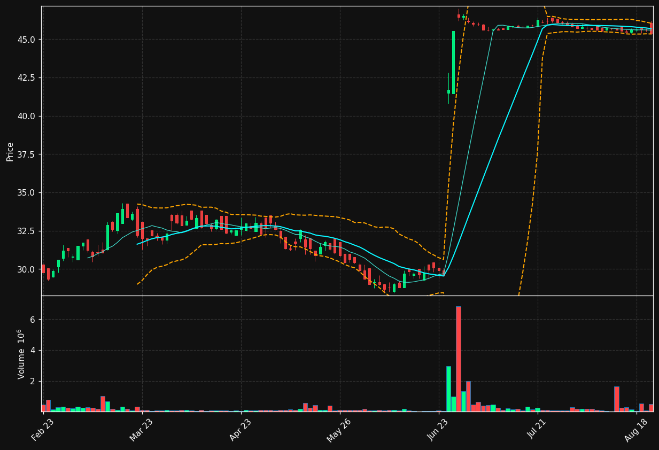Select the 35.0 price tick label

(x=27, y=192)
